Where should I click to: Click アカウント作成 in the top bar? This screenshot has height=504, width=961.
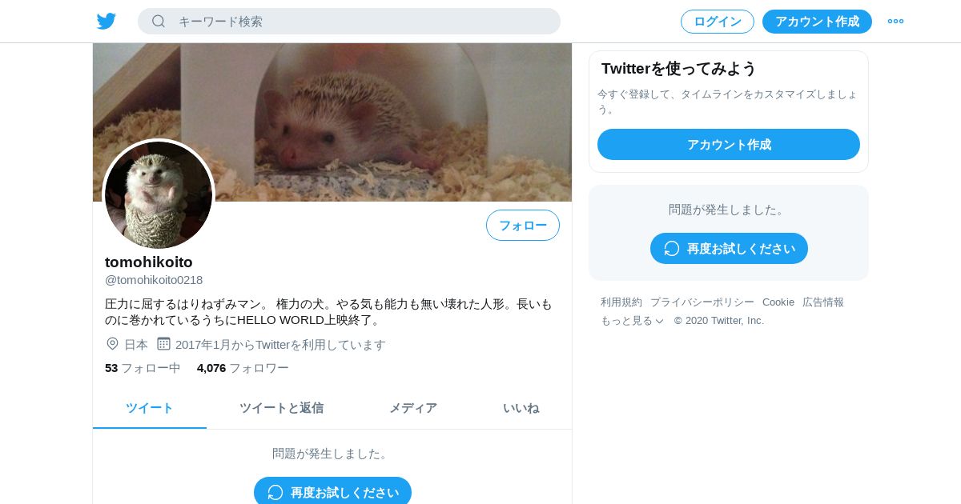coord(817,22)
